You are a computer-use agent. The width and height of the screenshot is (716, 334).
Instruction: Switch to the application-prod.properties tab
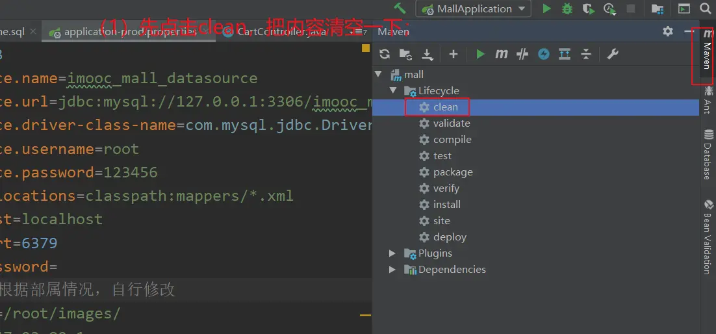129,32
